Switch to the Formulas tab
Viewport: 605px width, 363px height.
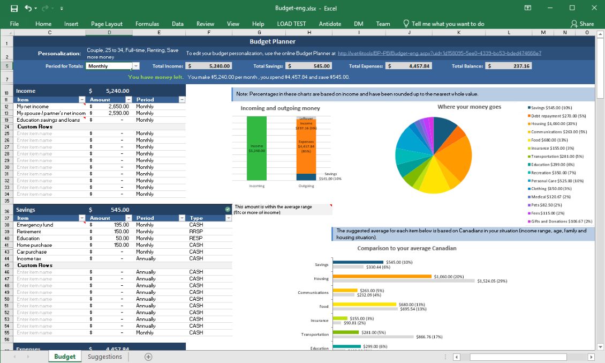[x=147, y=24]
